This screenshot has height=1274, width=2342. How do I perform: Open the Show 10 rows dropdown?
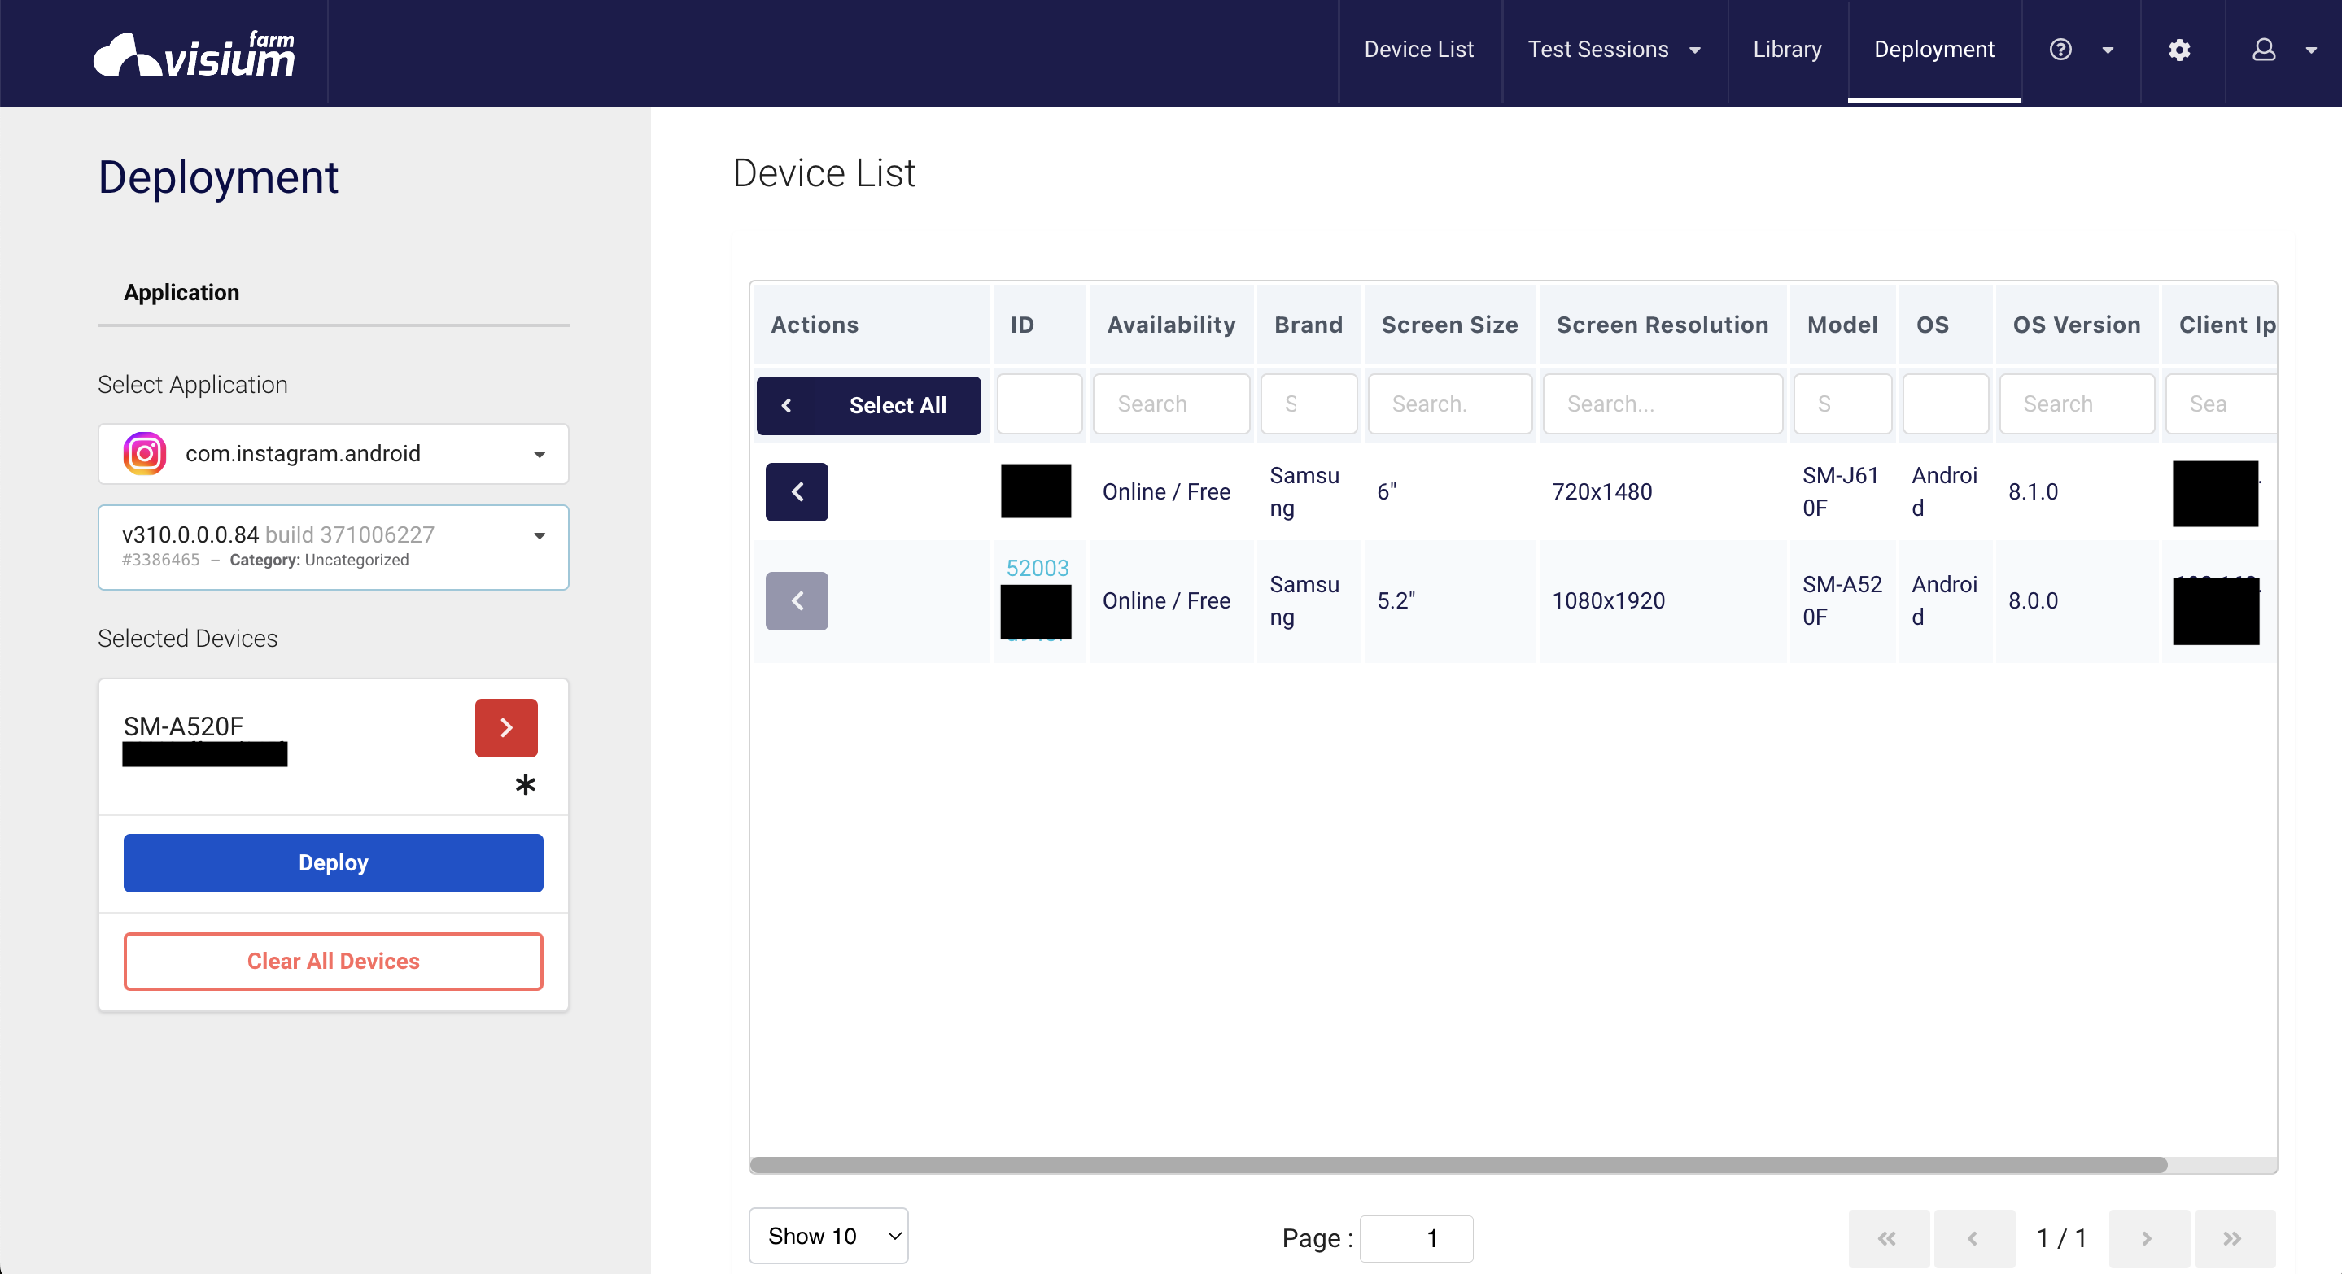click(x=828, y=1236)
